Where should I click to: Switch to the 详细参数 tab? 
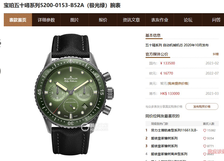46,20
